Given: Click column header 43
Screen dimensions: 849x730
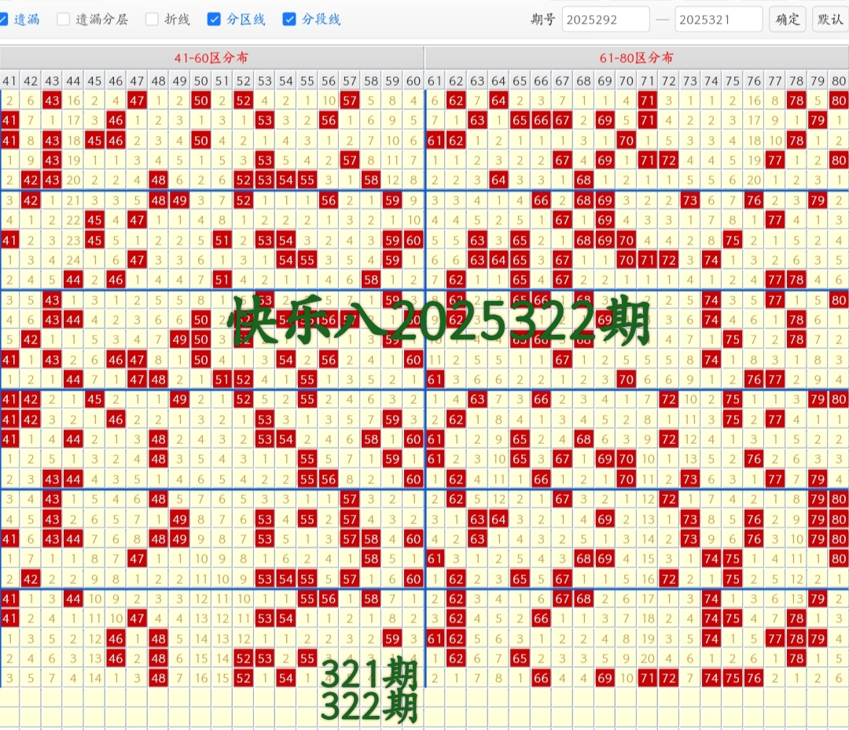Looking at the screenshot, I should point(52,81).
